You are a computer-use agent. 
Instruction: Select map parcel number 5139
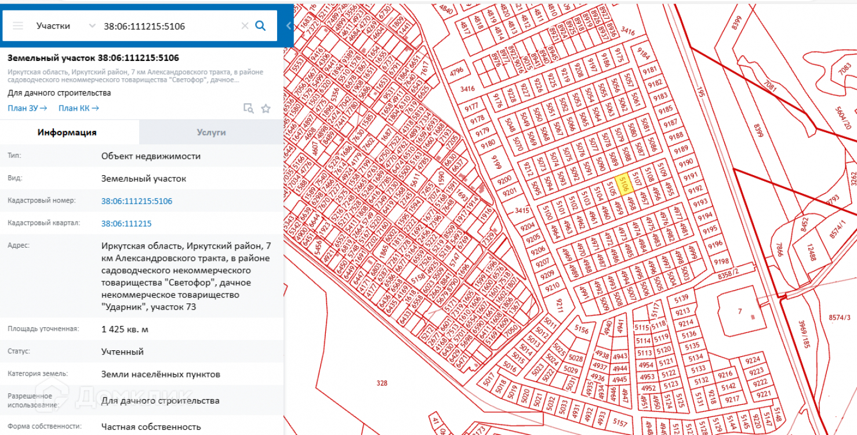tap(681, 298)
